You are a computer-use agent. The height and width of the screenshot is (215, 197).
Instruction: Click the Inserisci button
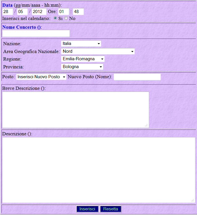click(87, 209)
